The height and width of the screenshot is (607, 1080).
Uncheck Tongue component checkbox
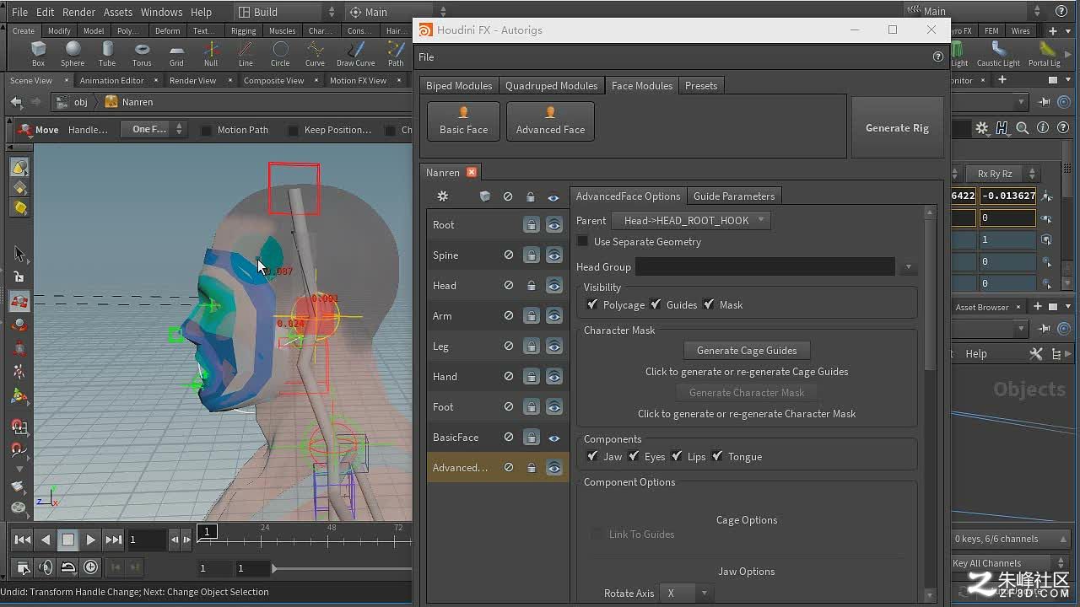coord(717,456)
